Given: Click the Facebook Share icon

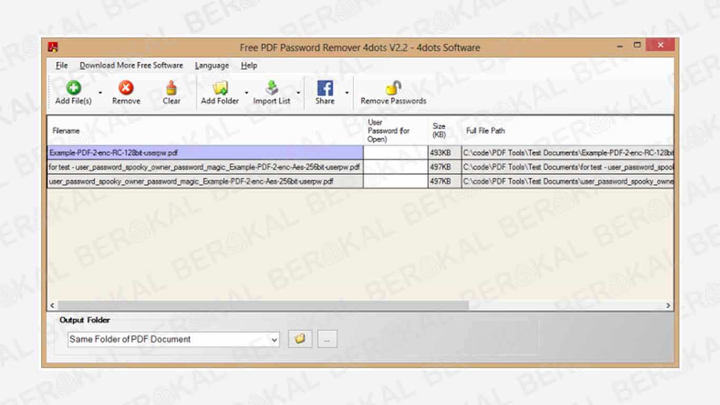Looking at the screenshot, I should point(325,88).
